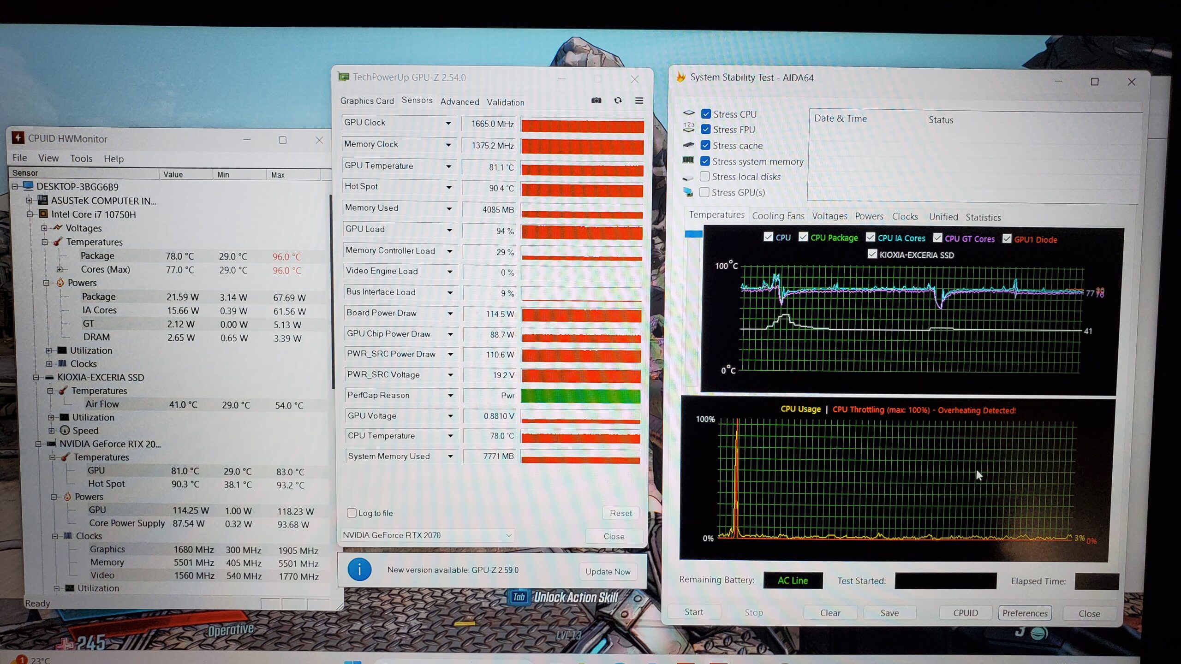This screenshot has width=1181, height=664.
Task: Open the Hot Spot sensor dropdown arrow
Action: pos(448,187)
